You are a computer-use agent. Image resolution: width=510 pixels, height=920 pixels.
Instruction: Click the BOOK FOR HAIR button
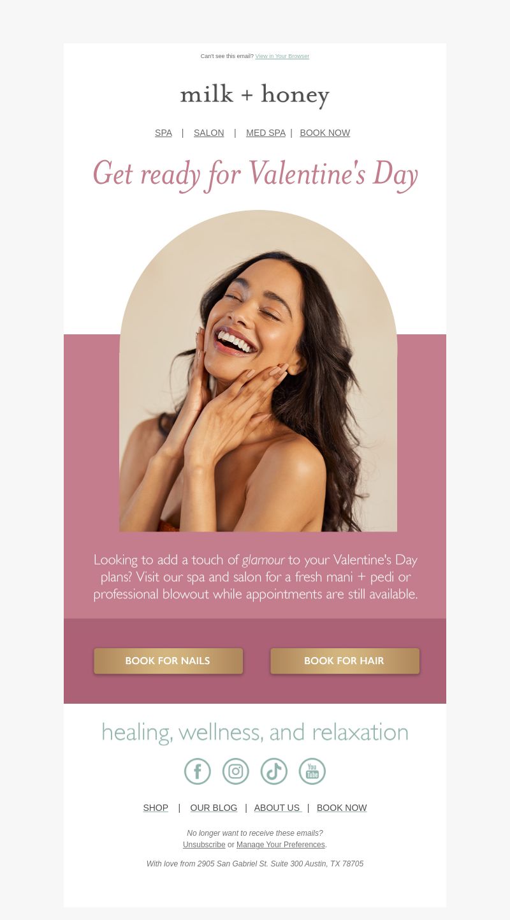(x=345, y=661)
